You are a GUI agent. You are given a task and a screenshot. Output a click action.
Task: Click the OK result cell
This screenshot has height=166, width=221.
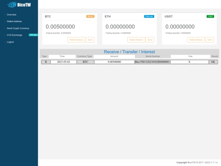point(213,62)
